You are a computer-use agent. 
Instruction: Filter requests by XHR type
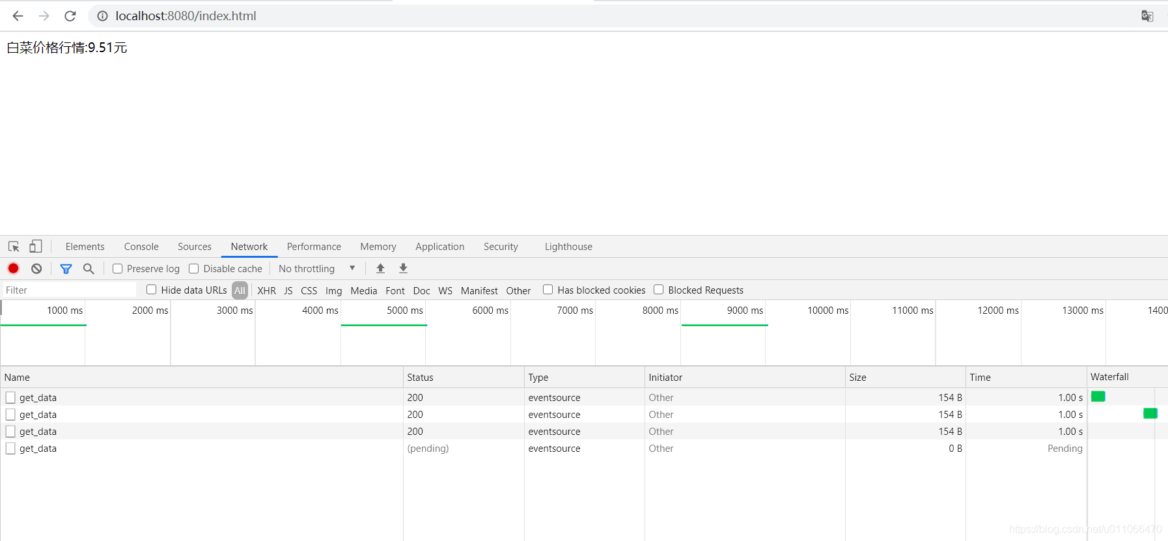[266, 290]
